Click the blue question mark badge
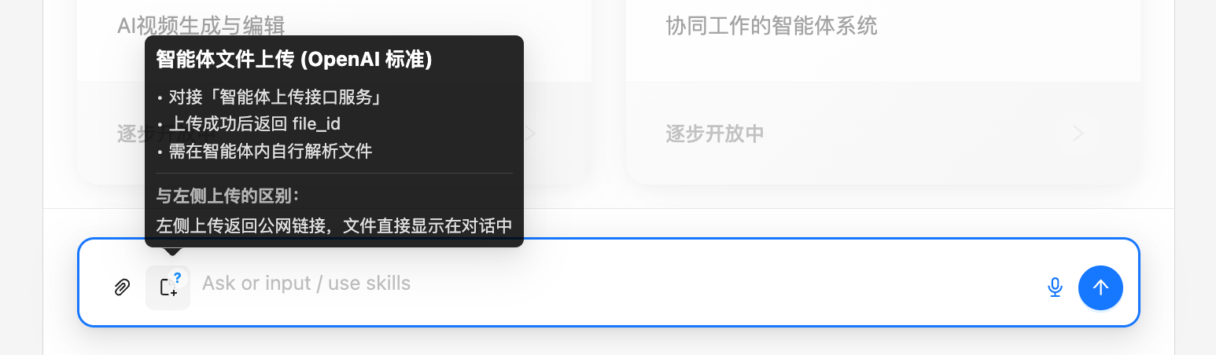 tap(178, 277)
